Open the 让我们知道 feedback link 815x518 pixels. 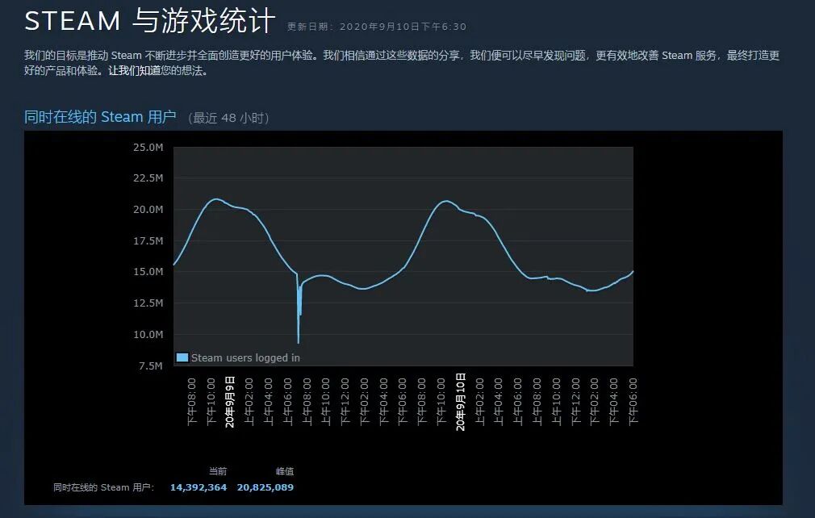(134, 71)
